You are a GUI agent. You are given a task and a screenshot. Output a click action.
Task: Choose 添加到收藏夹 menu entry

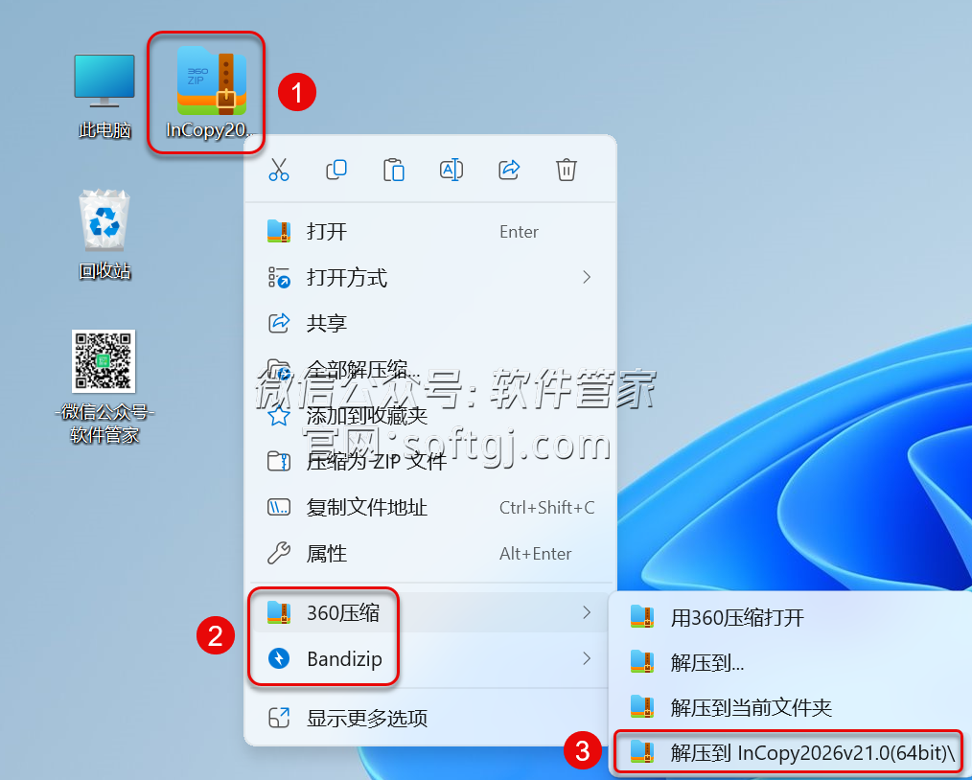(430, 416)
